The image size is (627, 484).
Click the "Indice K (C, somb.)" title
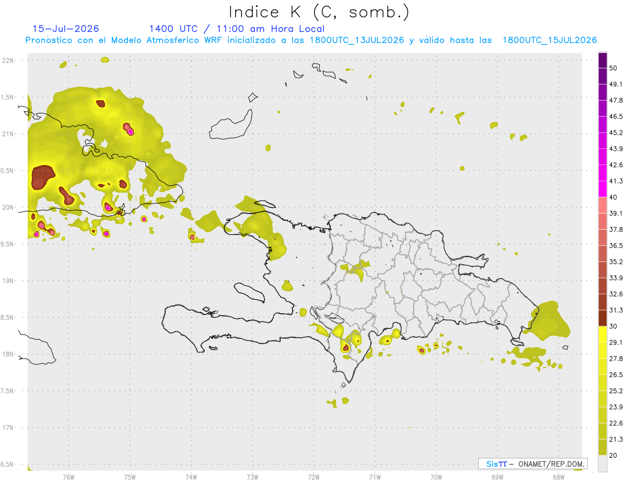click(x=319, y=12)
